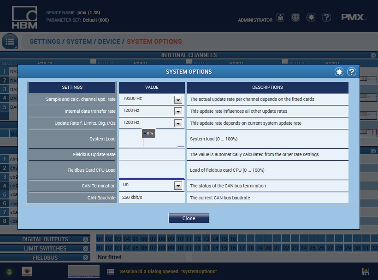Image resolution: width=378 pixels, height=280 pixels.
Task: Click the Digital Outputs settings circle icon
Action: pyautogui.click(x=85, y=239)
